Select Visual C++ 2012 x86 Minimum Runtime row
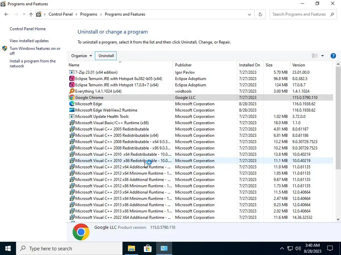Screen dimensions: 341x255 (200, 186)
